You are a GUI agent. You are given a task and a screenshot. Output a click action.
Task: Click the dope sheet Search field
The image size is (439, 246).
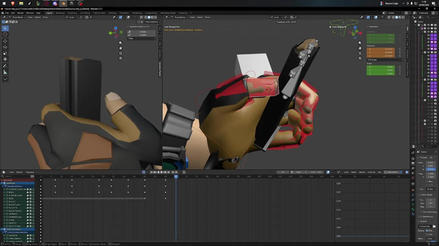click(x=15, y=176)
